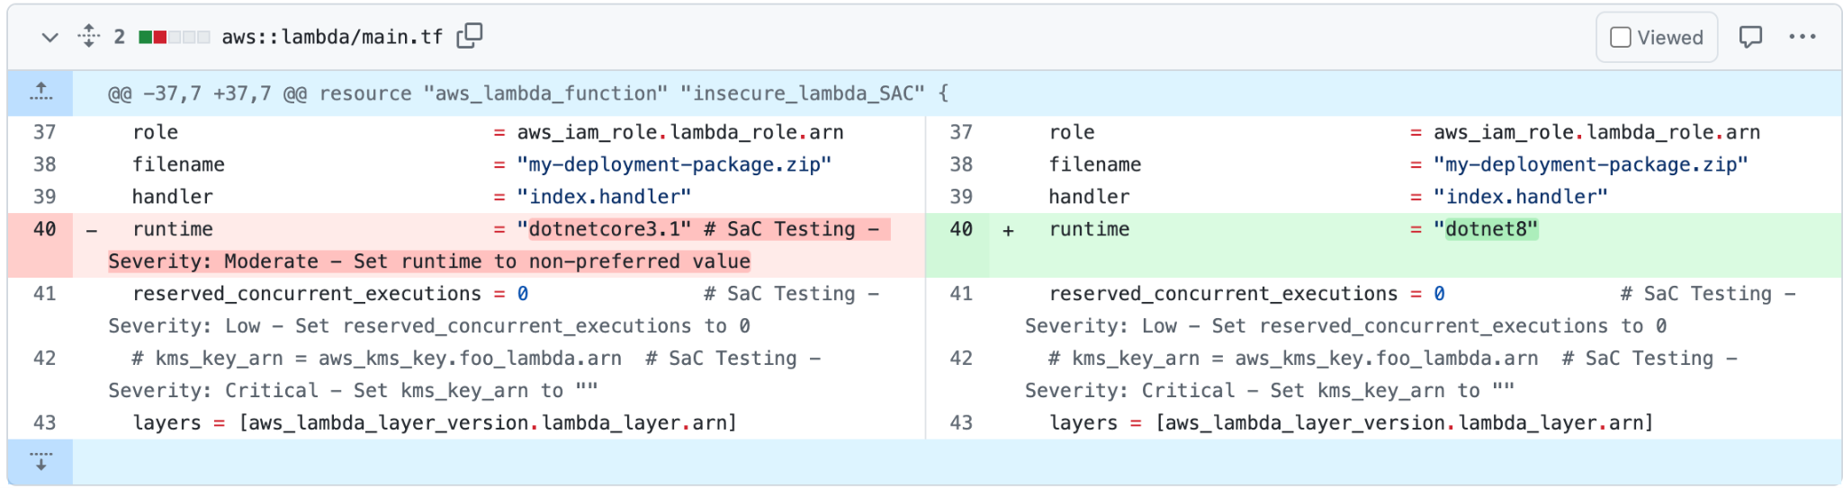Click the expand all lines icon
The image size is (1843, 488).
coord(88,36)
